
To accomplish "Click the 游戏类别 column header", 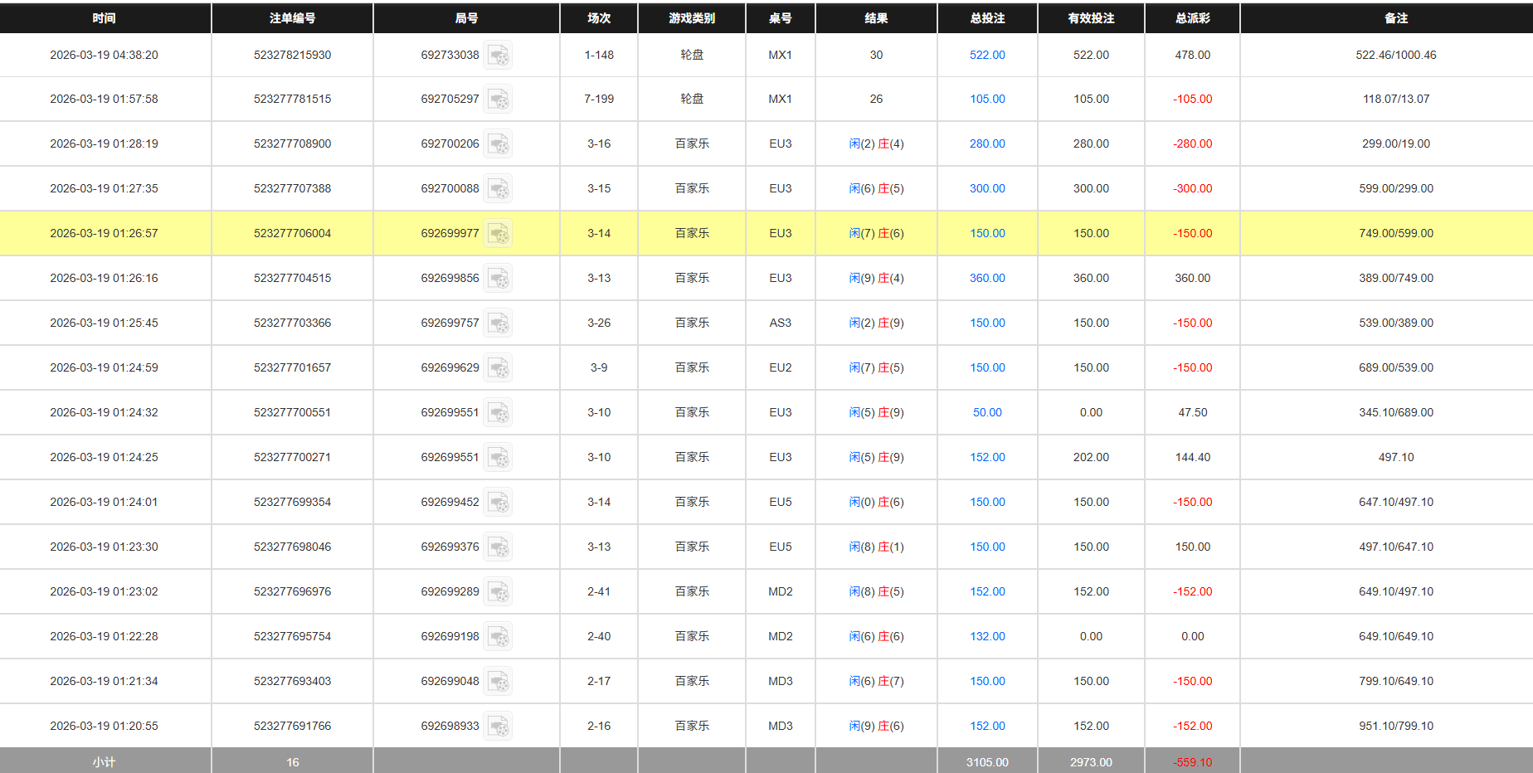I will pyautogui.click(x=691, y=17).
